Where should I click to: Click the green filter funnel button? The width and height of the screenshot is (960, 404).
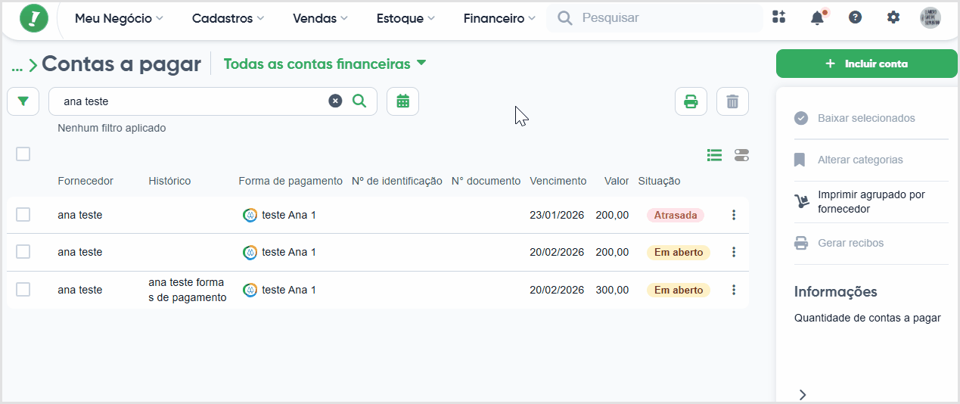[x=23, y=101]
